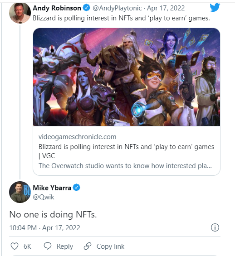The width and height of the screenshot is (235, 256).
Task: Open the tweet info circle icon
Action: [215, 227]
